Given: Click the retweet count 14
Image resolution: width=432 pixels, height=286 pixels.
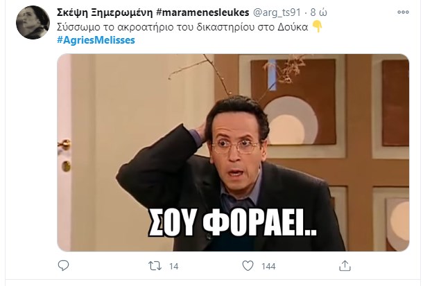Looking at the screenshot, I should [x=173, y=266].
